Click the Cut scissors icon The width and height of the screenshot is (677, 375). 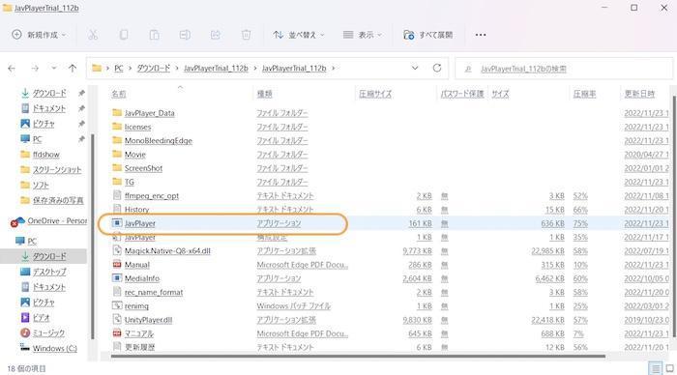pyautogui.click(x=93, y=35)
